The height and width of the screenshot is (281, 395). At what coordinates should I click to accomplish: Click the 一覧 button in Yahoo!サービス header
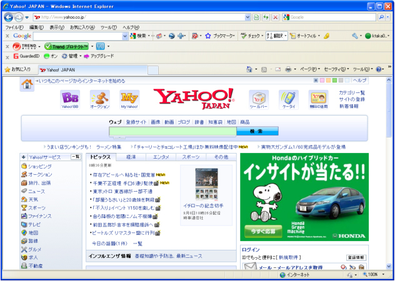(x=76, y=157)
